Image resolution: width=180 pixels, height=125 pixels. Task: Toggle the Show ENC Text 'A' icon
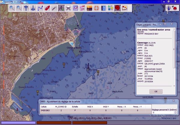coord(61,8)
